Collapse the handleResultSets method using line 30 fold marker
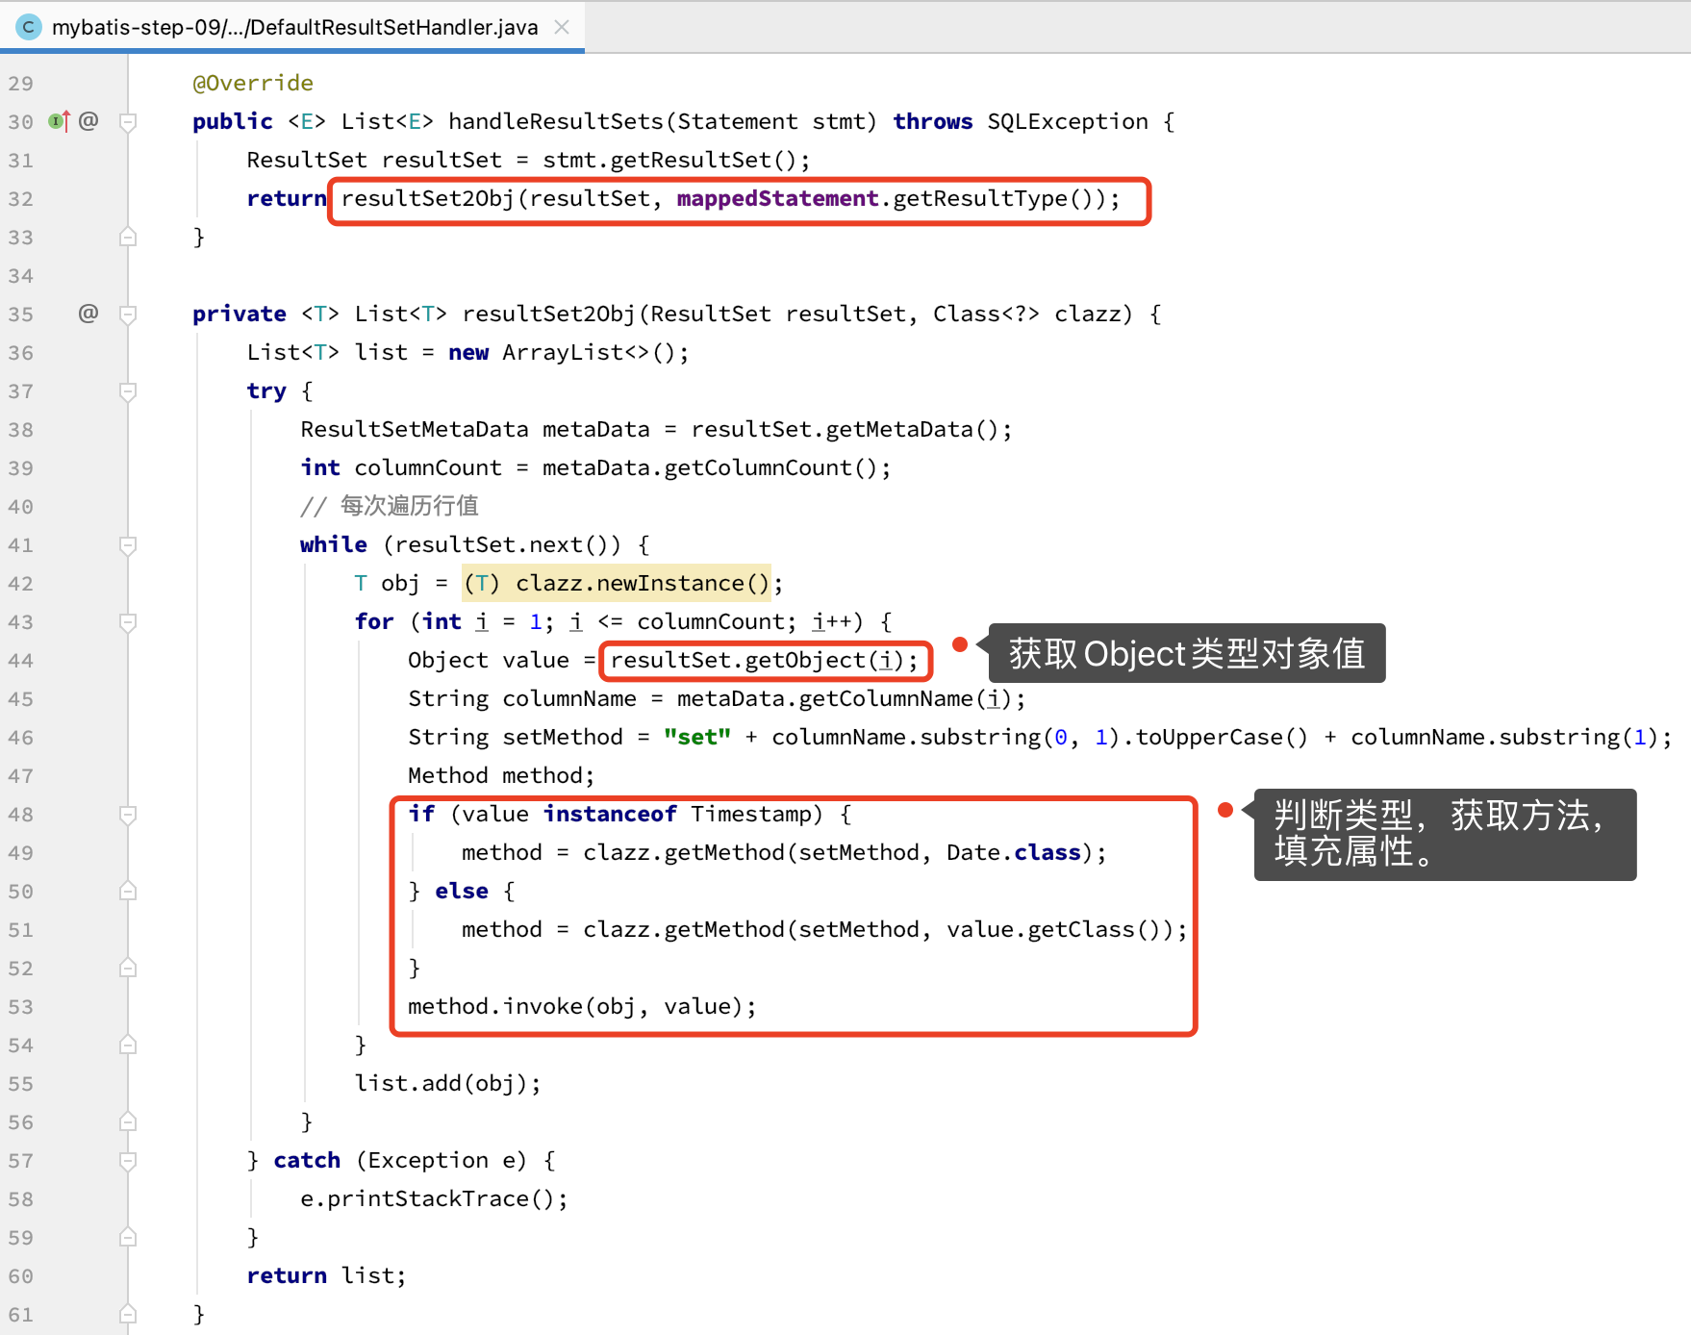Image resolution: width=1691 pixels, height=1335 pixels. pos(128,120)
